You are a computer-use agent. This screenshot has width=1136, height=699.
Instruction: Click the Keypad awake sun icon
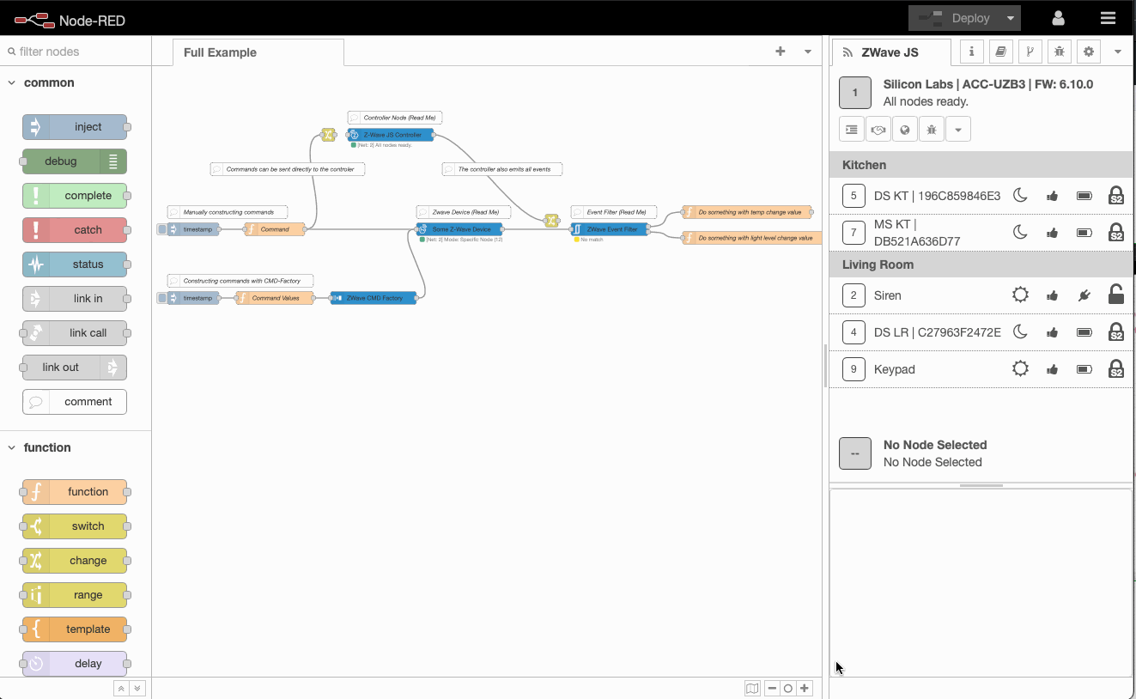click(1020, 369)
